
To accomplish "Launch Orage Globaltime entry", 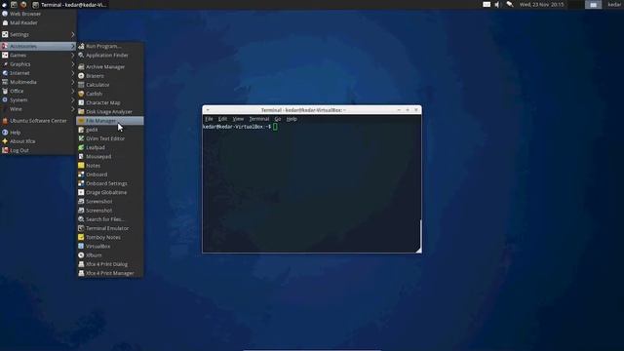I will point(110,192).
